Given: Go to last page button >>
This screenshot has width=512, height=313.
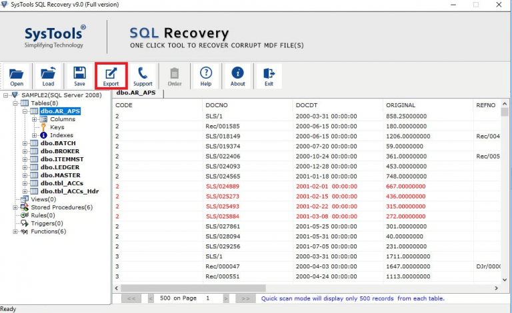Looking at the screenshot, I should coord(245,298).
